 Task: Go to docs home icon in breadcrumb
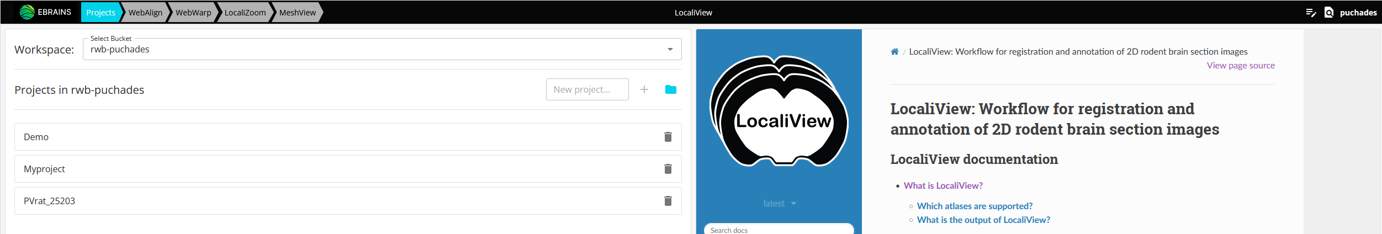pyautogui.click(x=894, y=51)
